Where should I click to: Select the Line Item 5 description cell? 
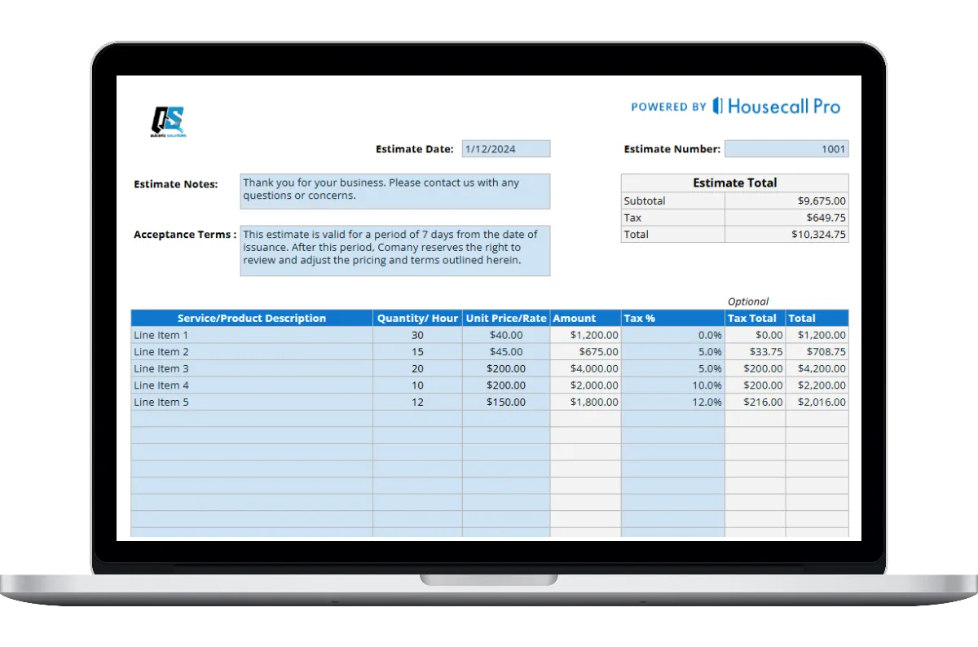click(x=252, y=402)
